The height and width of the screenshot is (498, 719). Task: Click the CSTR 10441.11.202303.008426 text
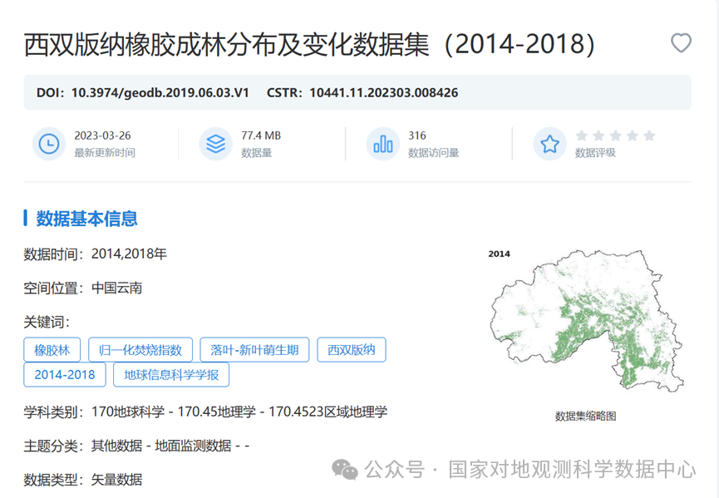[362, 92]
